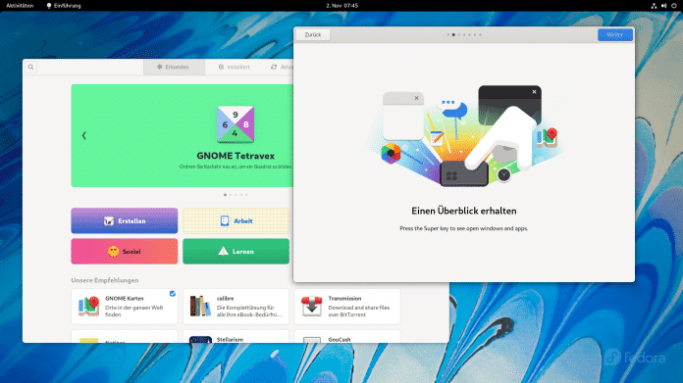Open the GNOME Karten map icon
The width and height of the screenshot is (683, 383).
point(89,306)
